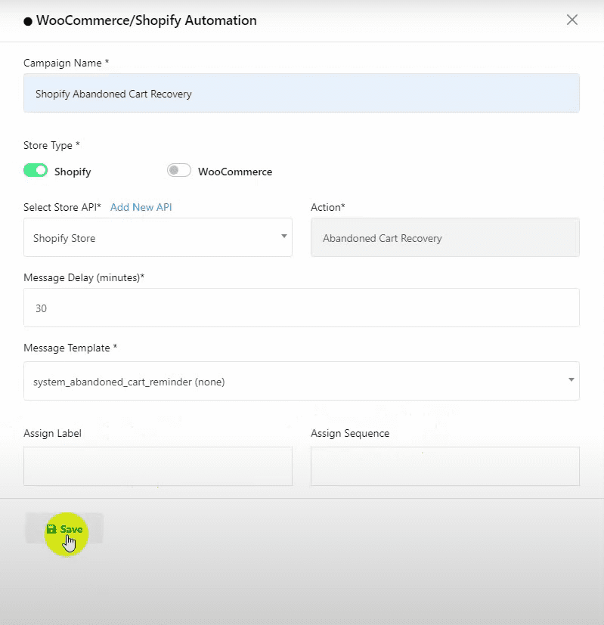Image resolution: width=604 pixels, height=625 pixels.
Task: Click the Message Template field label
Action: pos(70,348)
